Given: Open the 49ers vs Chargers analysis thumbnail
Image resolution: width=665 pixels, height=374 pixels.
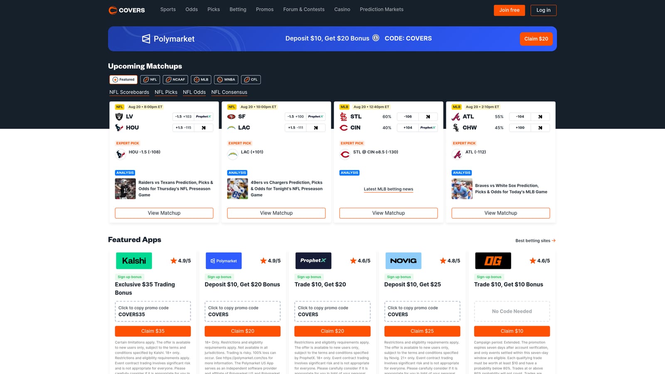Looking at the screenshot, I should tap(238, 189).
